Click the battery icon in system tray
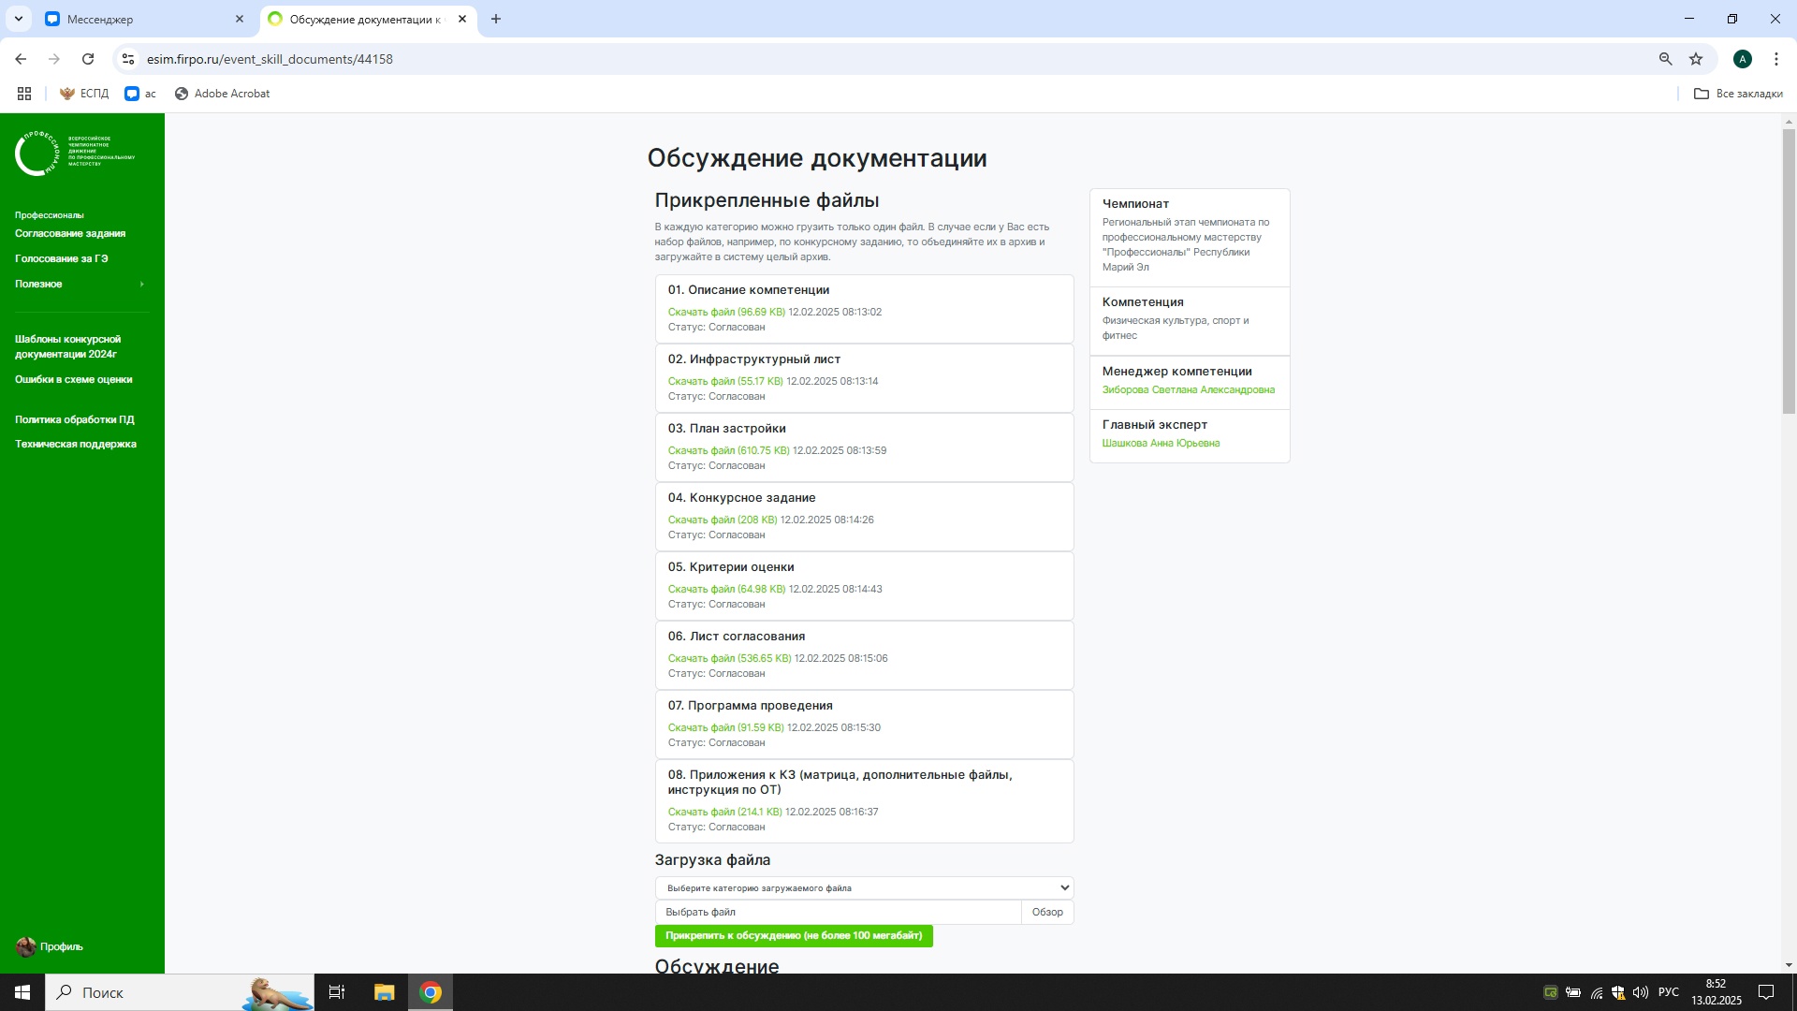This screenshot has height=1011, width=1797. 1573,992
